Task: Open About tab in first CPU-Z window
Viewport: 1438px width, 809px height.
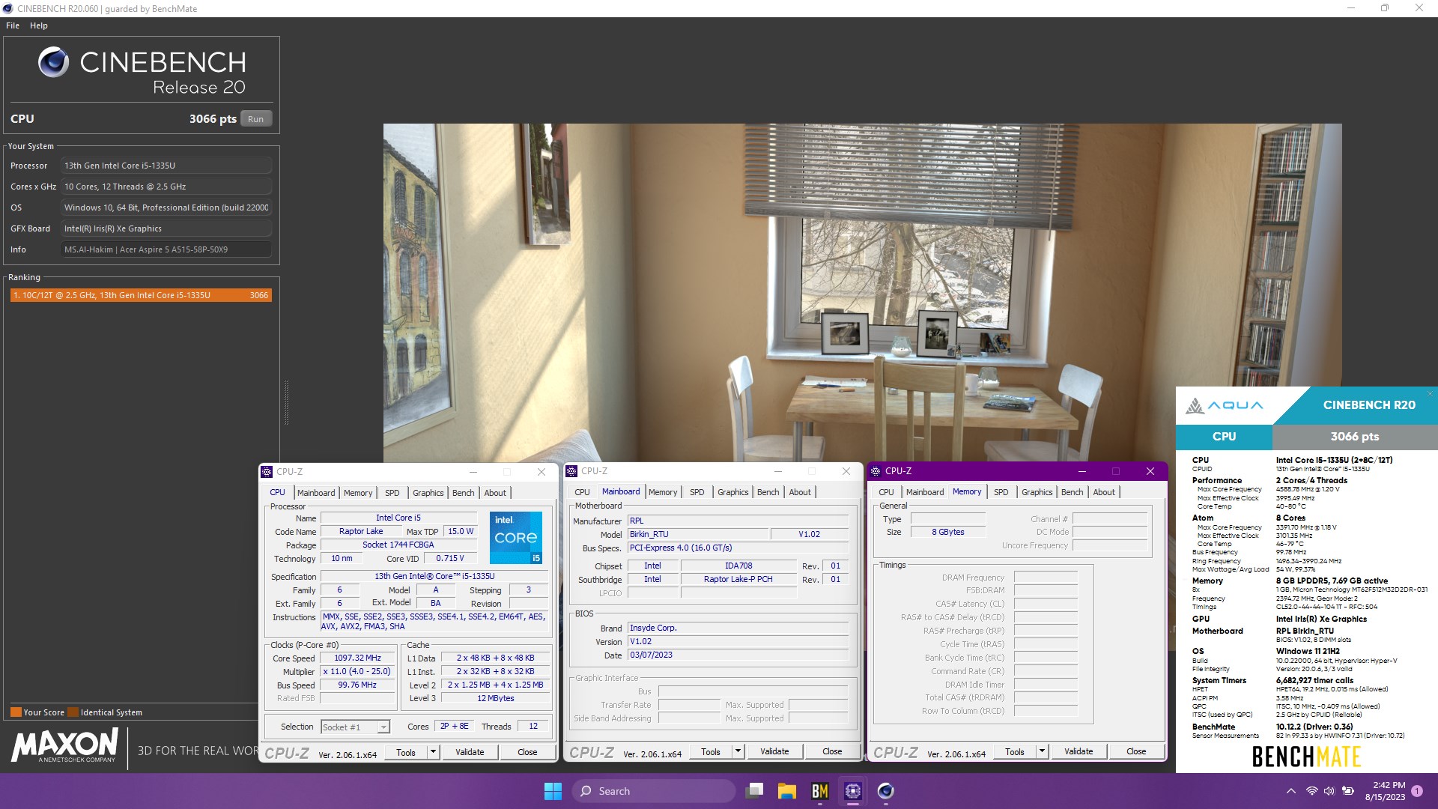Action: click(x=495, y=493)
